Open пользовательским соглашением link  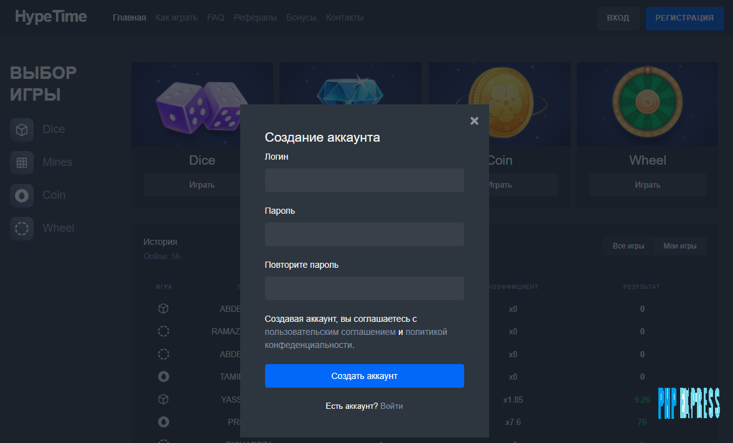[330, 332]
